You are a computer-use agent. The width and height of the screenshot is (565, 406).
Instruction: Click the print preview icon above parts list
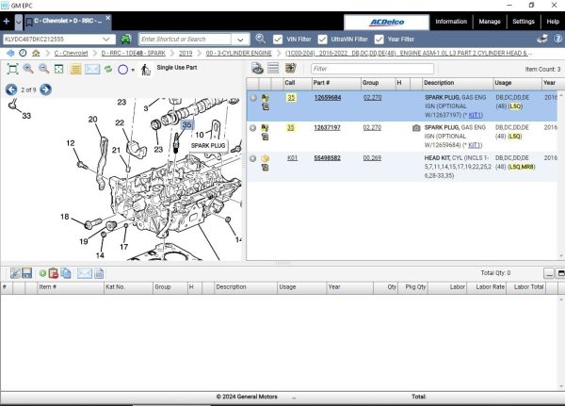click(x=257, y=68)
